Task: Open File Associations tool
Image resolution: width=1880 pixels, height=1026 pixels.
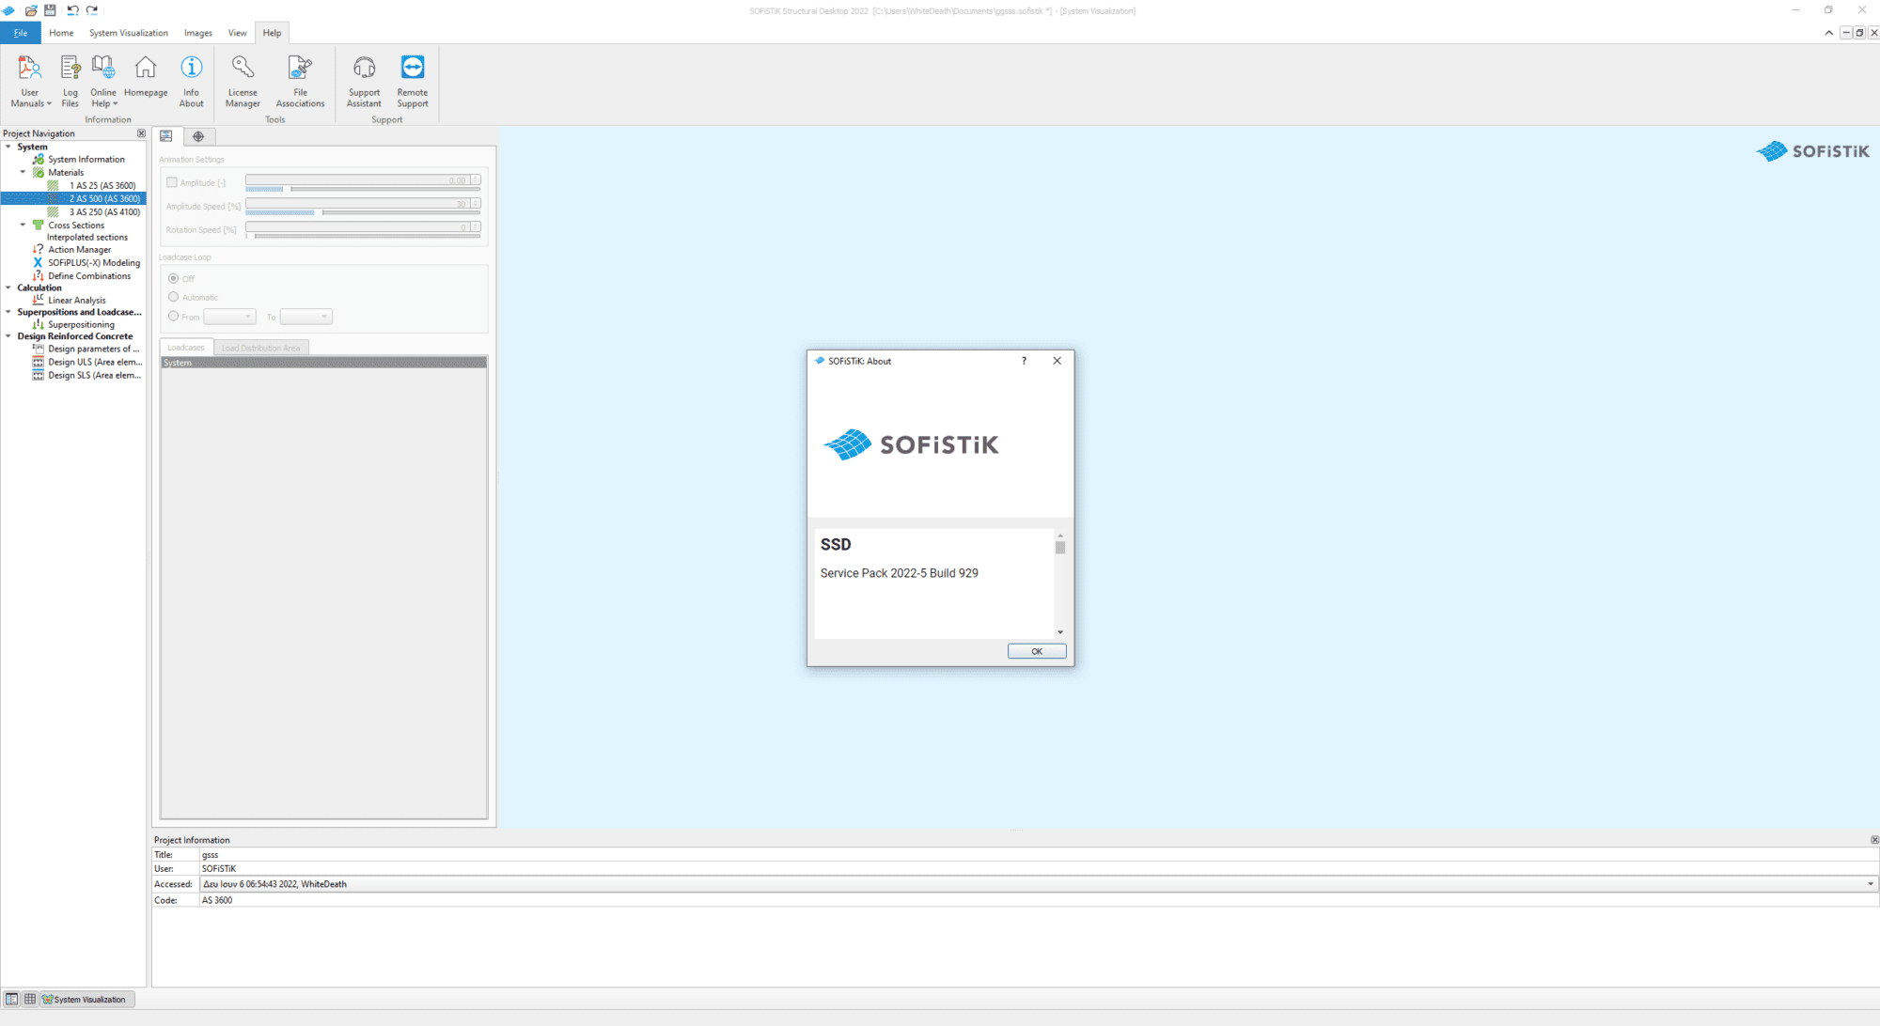Action: pos(300,81)
